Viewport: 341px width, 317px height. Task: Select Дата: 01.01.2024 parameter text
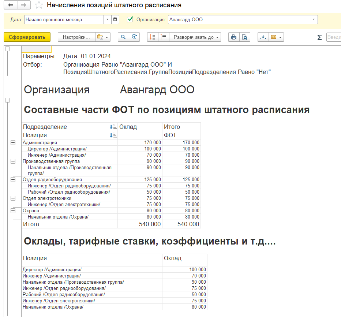click(x=87, y=56)
